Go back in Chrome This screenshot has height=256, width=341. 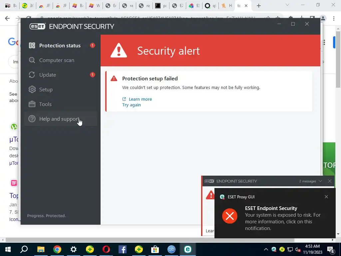[x=7, y=18]
